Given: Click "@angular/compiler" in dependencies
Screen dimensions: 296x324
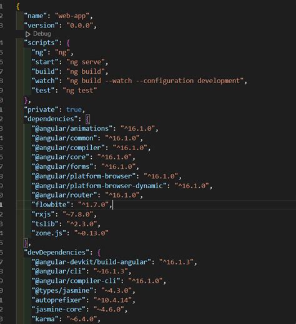Looking at the screenshot, I should (68, 148).
